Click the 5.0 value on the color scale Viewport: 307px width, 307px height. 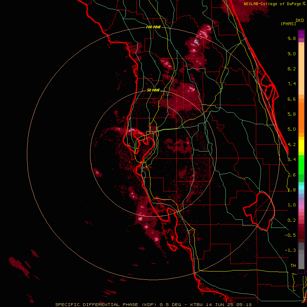(292, 129)
